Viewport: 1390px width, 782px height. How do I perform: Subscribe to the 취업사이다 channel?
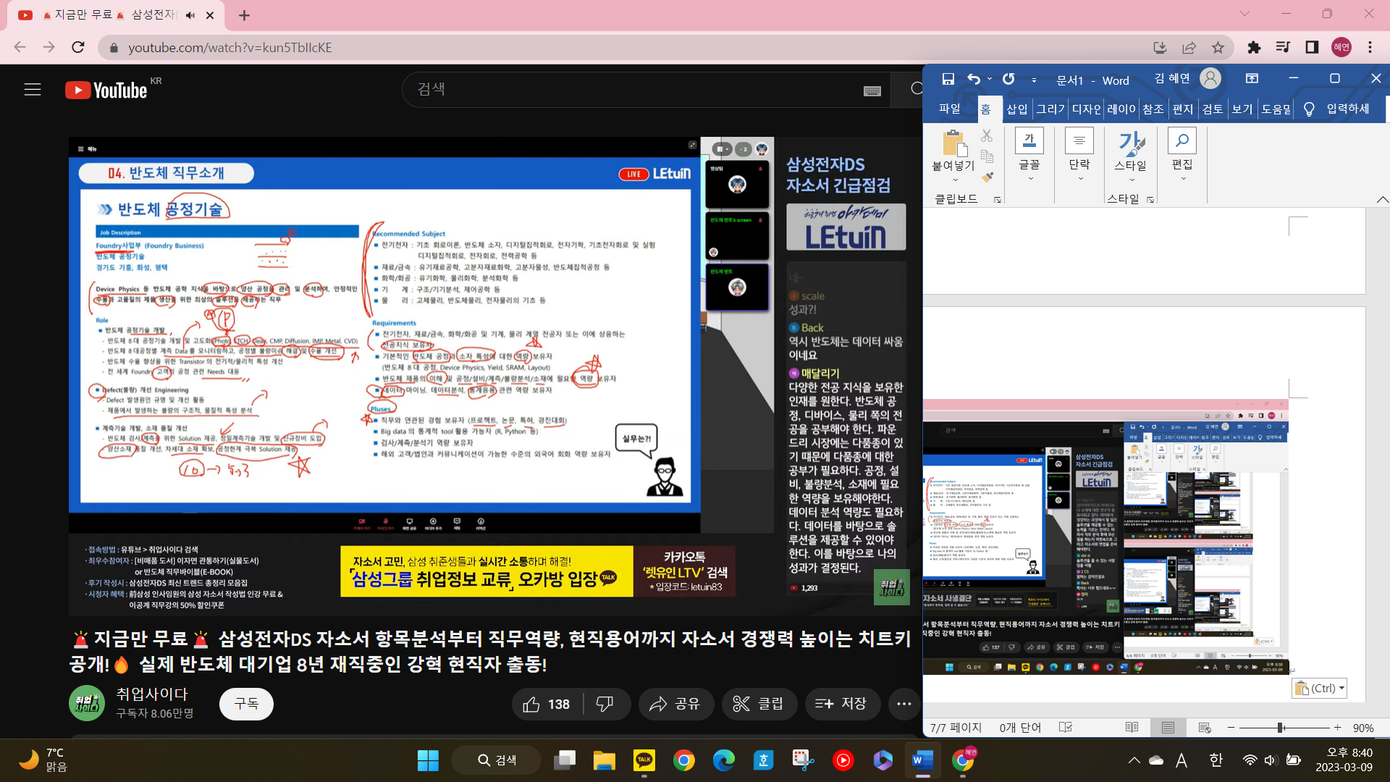(246, 704)
